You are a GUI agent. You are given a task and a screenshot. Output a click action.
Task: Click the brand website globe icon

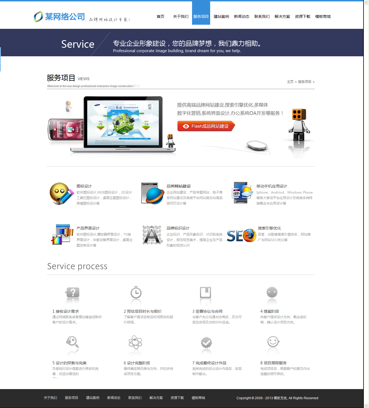click(x=153, y=194)
